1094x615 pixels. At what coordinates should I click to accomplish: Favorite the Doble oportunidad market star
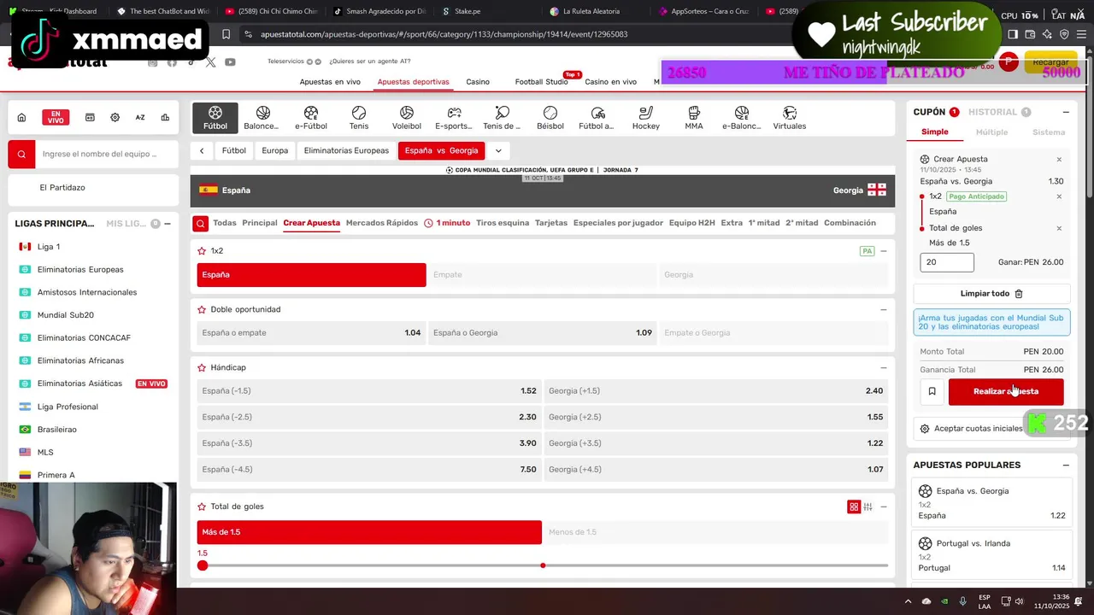tap(202, 309)
